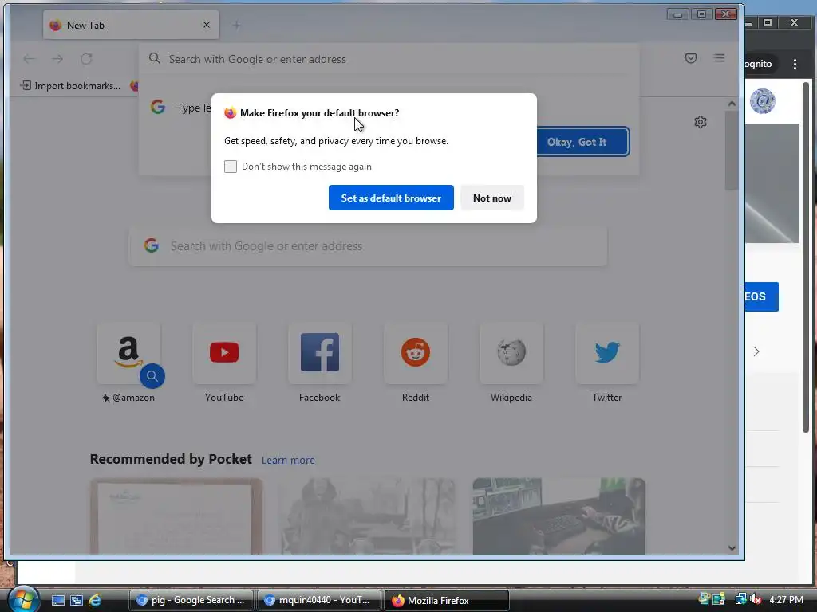
Task: Click Switch between windows quick launch icon
Action: pyautogui.click(x=77, y=600)
